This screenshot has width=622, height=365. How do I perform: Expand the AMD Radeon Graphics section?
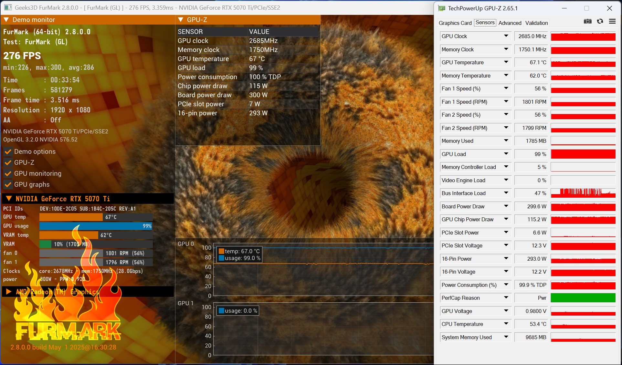[x=9, y=292]
